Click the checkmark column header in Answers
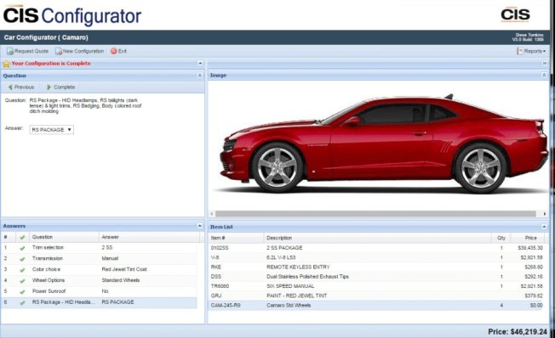The image size is (555, 338). (22, 237)
